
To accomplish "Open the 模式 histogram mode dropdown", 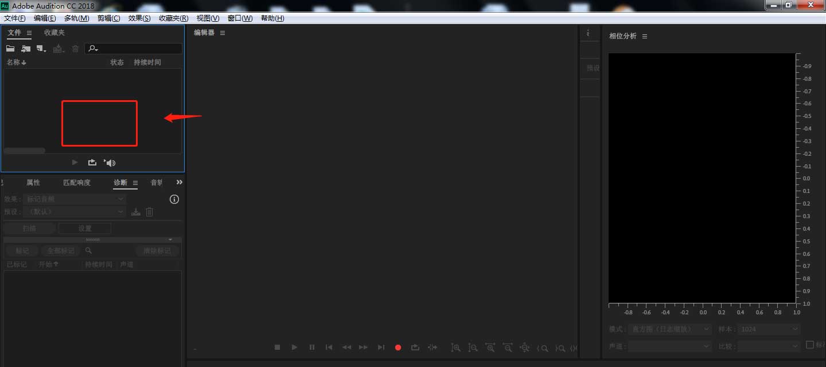I will coord(669,329).
